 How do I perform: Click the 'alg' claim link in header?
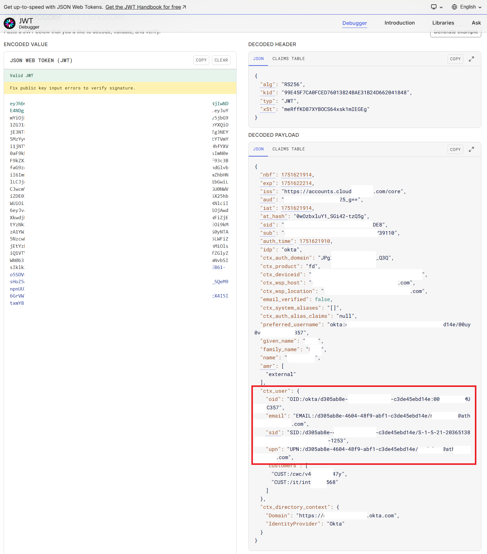[x=268, y=84]
